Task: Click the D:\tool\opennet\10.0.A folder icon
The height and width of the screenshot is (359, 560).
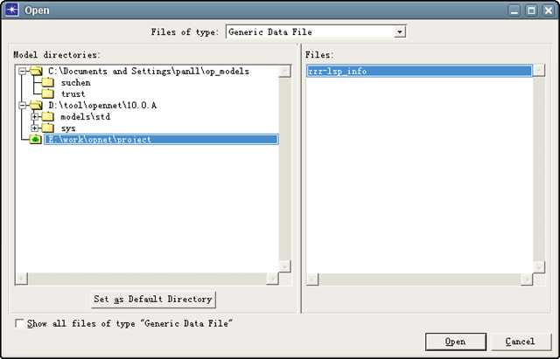Action: tap(36, 106)
